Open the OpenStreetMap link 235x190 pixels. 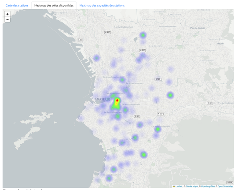225,186
